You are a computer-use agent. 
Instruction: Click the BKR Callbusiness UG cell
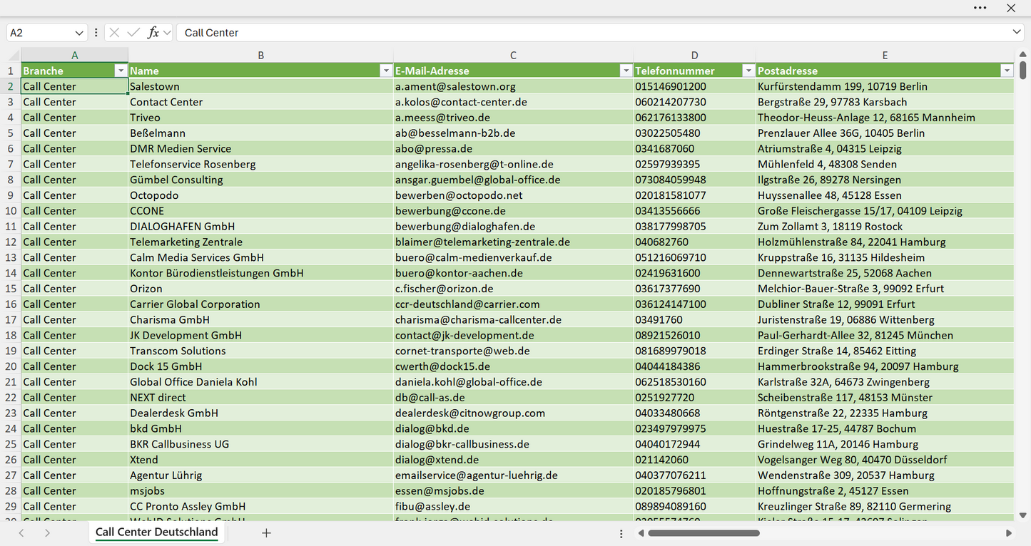pyautogui.click(x=260, y=445)
